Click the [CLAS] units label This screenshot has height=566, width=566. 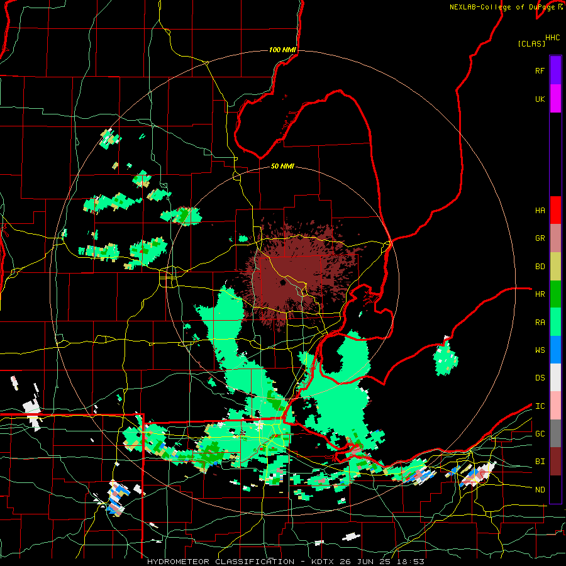[531, 43]
